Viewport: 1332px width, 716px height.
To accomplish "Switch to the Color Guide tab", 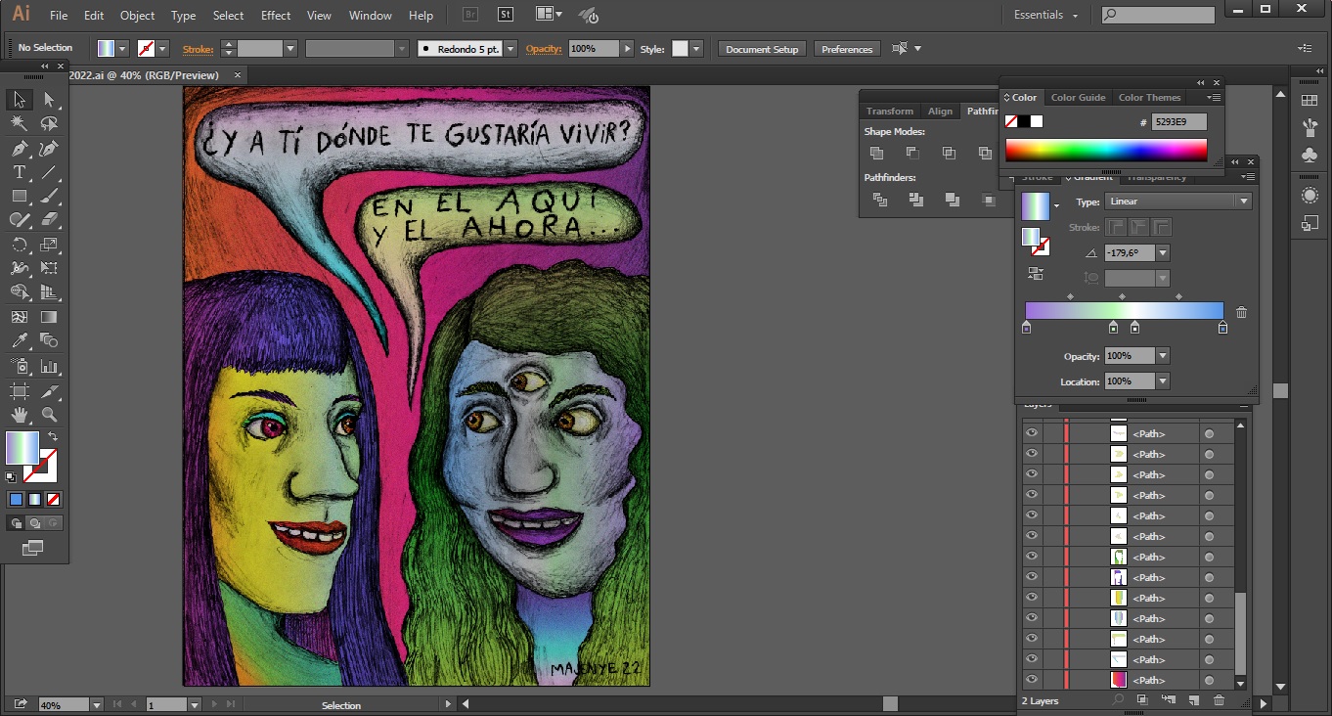I will coord(1078,98).
